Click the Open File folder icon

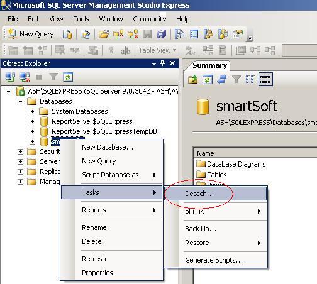point(104,34)
